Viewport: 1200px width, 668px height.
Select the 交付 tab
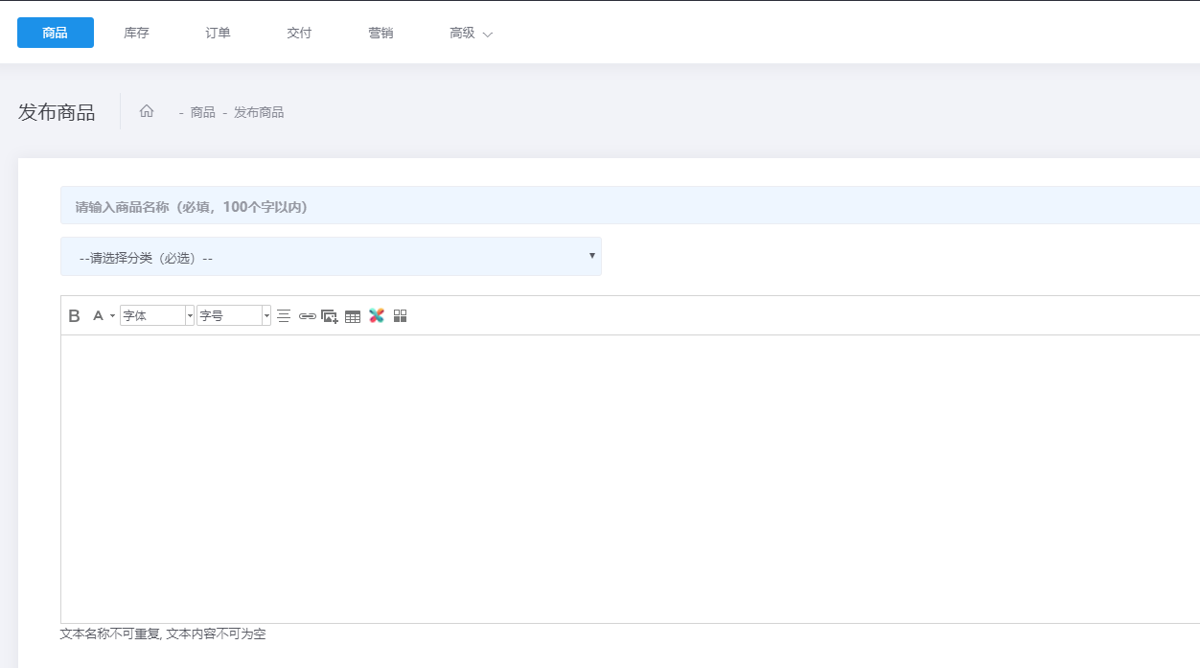pos(299,33)
